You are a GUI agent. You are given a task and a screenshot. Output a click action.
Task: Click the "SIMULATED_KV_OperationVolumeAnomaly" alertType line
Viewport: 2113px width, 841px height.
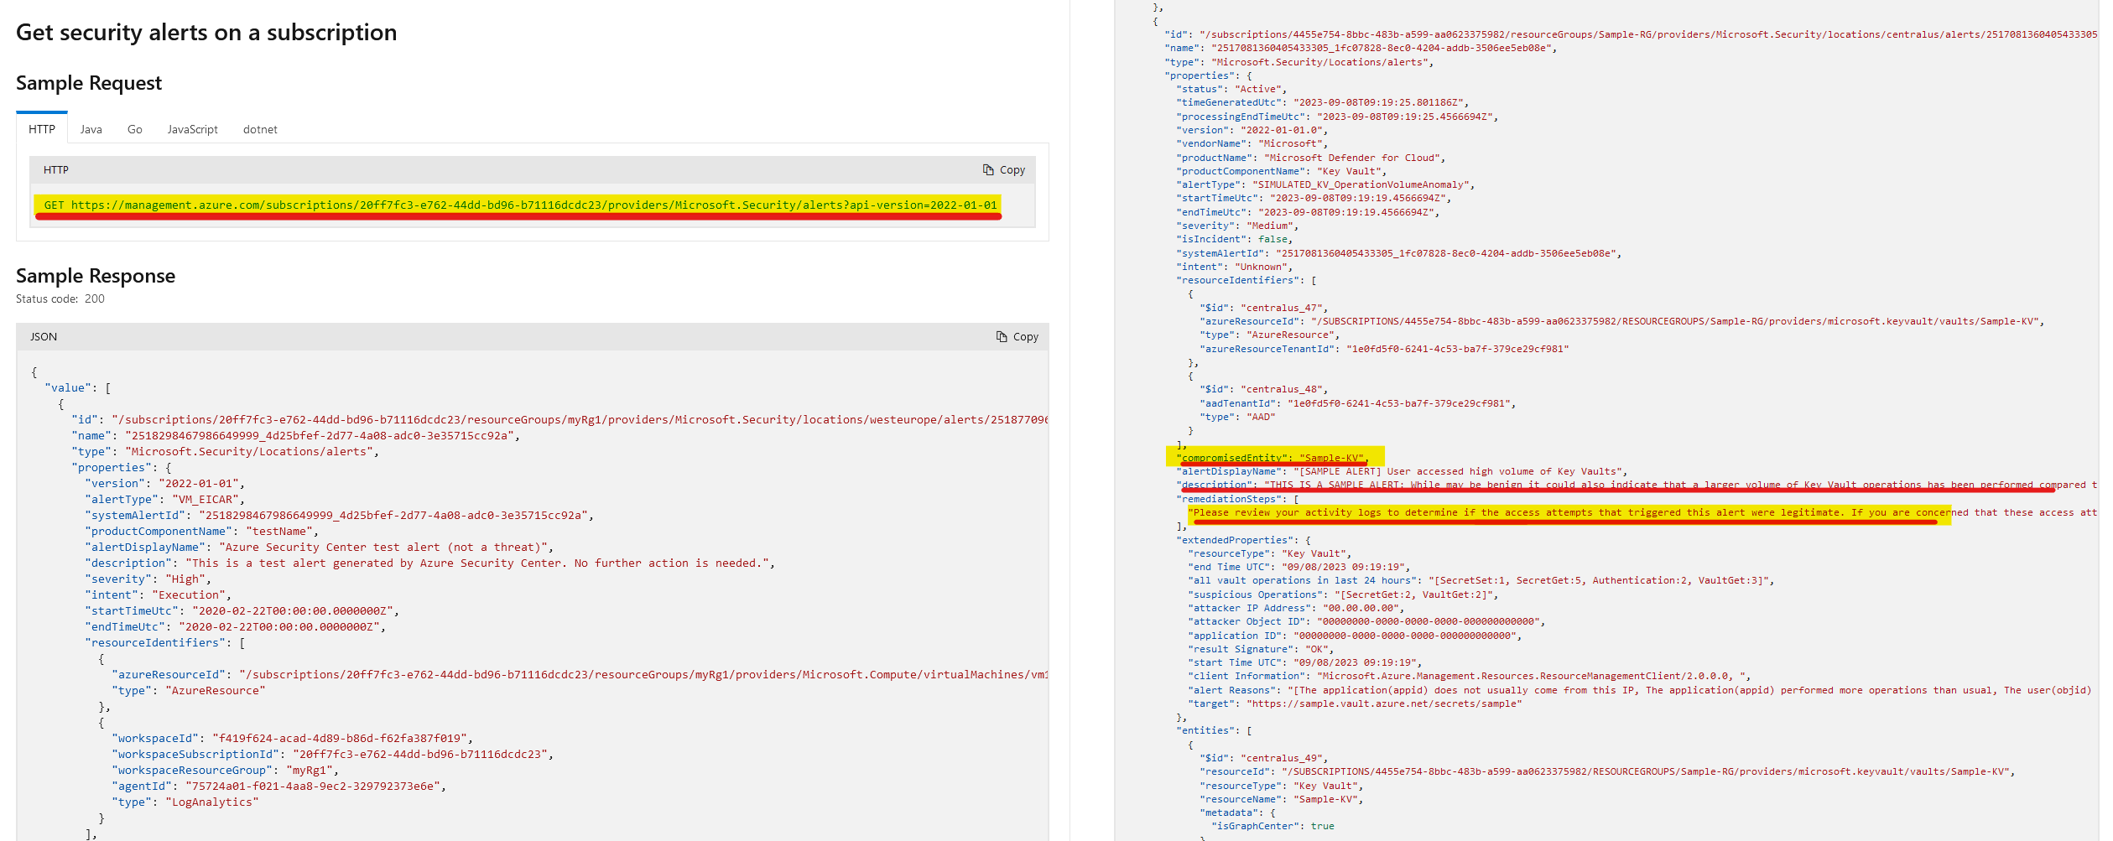click(x=1325, y=184)
